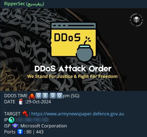Click the blue info emoji beside Ports
The width and height of the screenshot is (147, 137).
[x=20, y=132]
